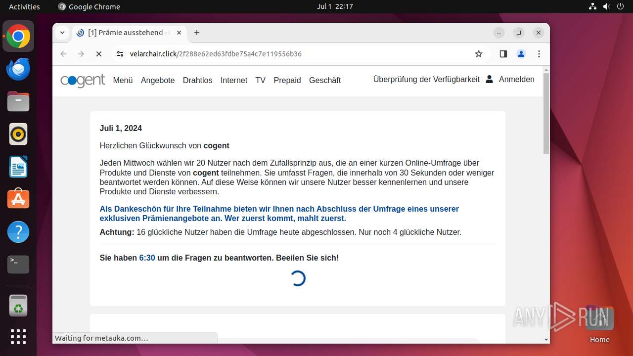Image resolution: width=633 pixels, height=356 pixels.
Task: Go to the TV navigation link
Action: [x=261, y=80]
